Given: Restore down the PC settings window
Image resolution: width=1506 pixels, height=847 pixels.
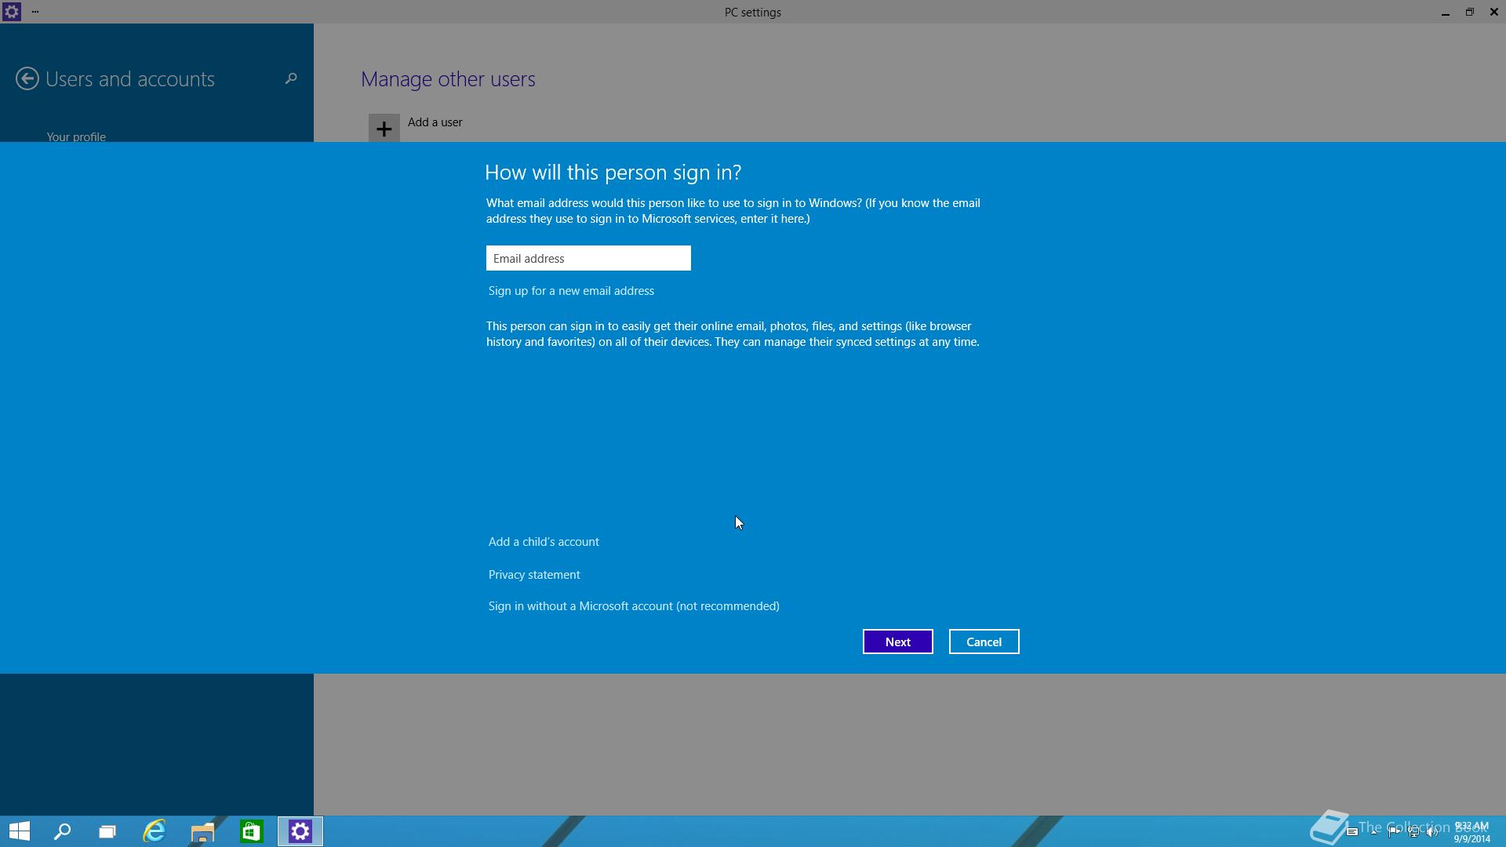Looking at the screenshot, I should coord(1470,12).
